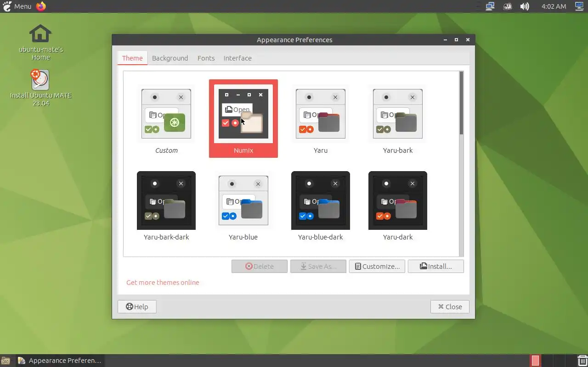588x367 pixels.
Task: Close window using title bar X
Action: (468, 40)
